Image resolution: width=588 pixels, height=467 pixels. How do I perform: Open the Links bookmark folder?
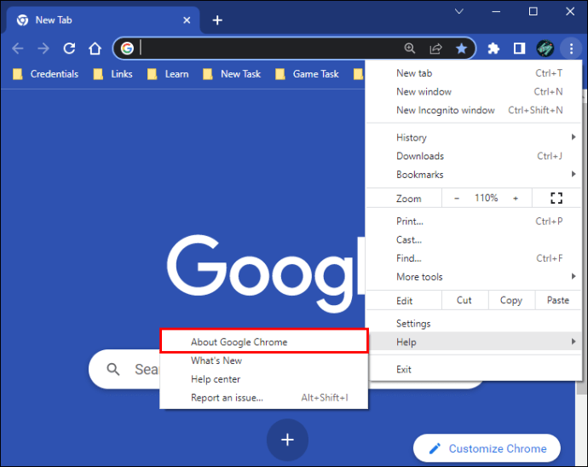[112, 74]
